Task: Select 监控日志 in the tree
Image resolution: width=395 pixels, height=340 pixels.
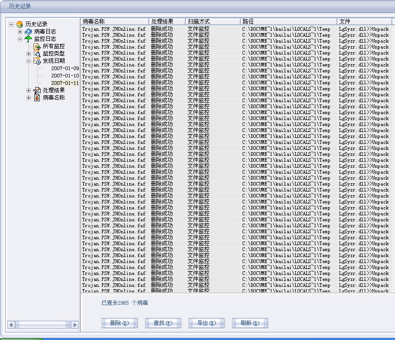Action: pyautogui.click(x=45, y=39)
